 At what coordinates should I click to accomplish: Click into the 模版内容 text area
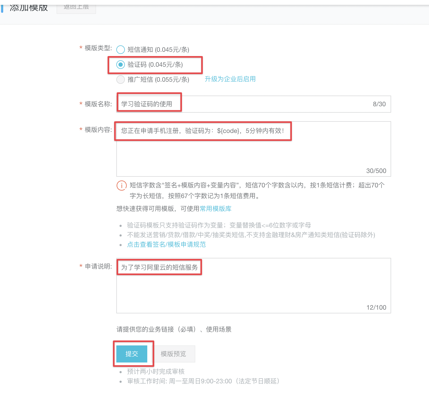click(x=253, y=149)
